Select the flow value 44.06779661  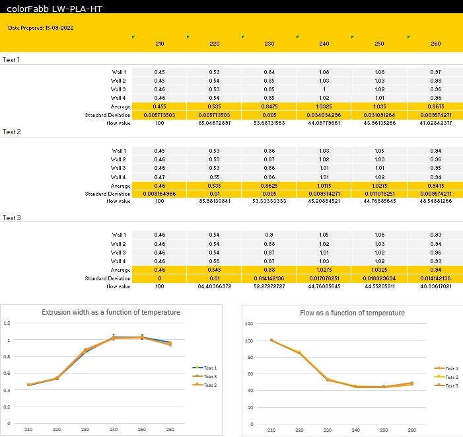click(324, 123)
